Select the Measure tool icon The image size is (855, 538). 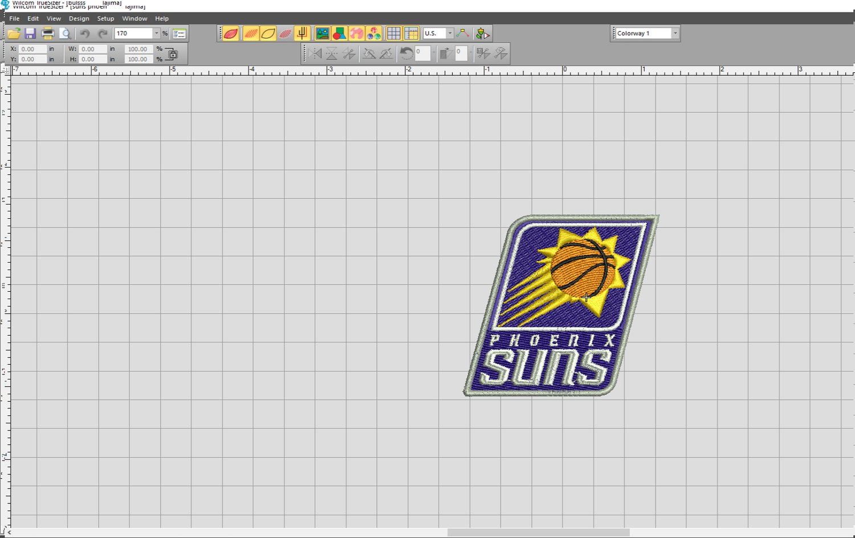click(x=463, y=34)
